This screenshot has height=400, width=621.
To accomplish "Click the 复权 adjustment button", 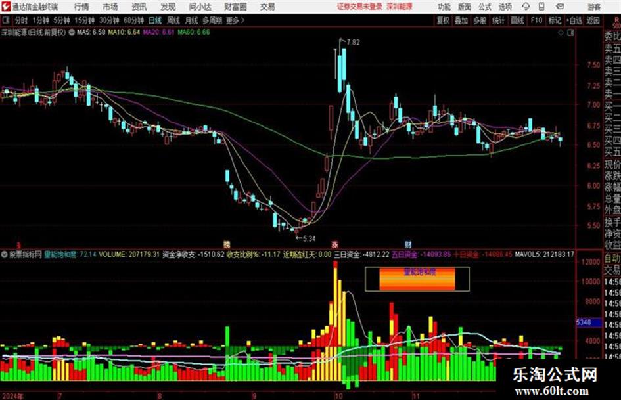I will tap(443, 20).
